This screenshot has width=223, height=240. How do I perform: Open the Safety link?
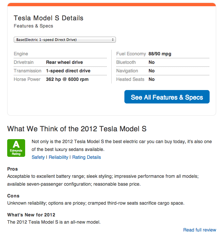point(38,157)
